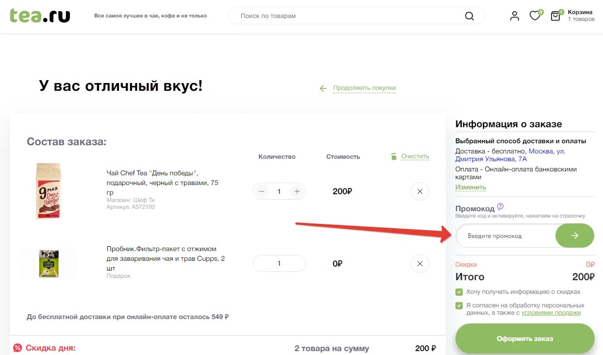
Task: Apply promo code with the green arrow button
Action: click(x=575, y=235)
